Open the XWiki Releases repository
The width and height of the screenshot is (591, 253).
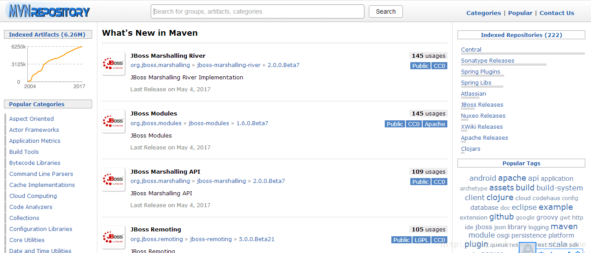pyautogui.click(x=482, y=126)
